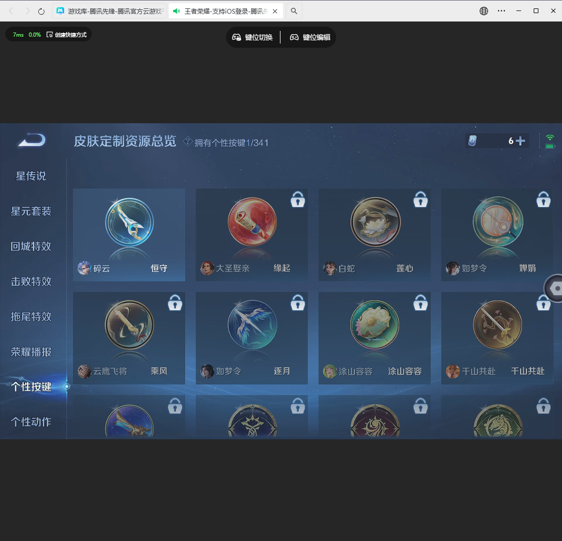Unlock the 大圣娶亲 缘起 item via its lock

298,200
